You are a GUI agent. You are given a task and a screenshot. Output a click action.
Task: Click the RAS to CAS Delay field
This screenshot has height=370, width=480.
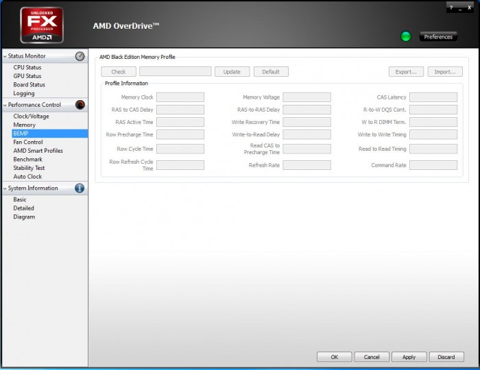[180, 110]
